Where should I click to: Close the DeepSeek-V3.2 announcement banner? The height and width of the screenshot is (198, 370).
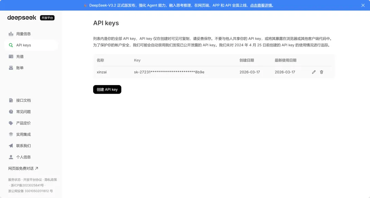point(363,5)
